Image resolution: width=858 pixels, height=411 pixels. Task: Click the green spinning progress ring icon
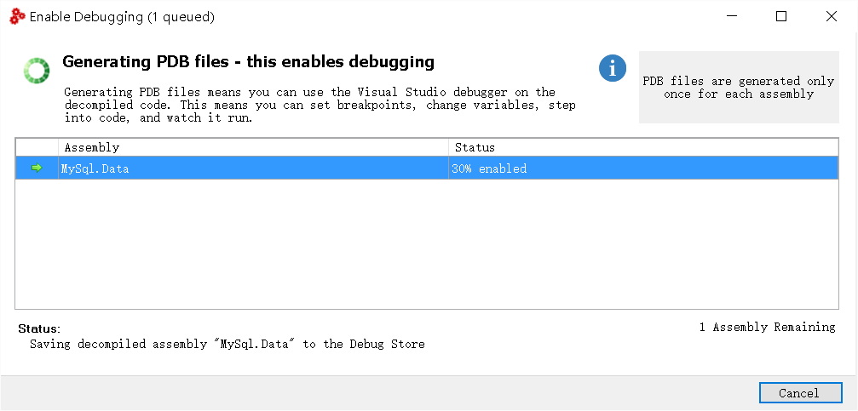coord(36,71)
